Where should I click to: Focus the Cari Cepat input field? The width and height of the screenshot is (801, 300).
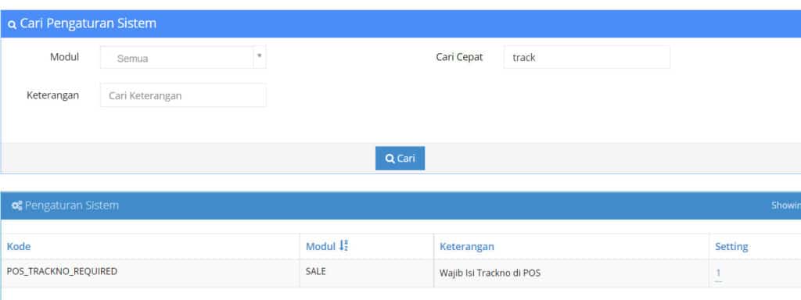(x=587, y=57)
